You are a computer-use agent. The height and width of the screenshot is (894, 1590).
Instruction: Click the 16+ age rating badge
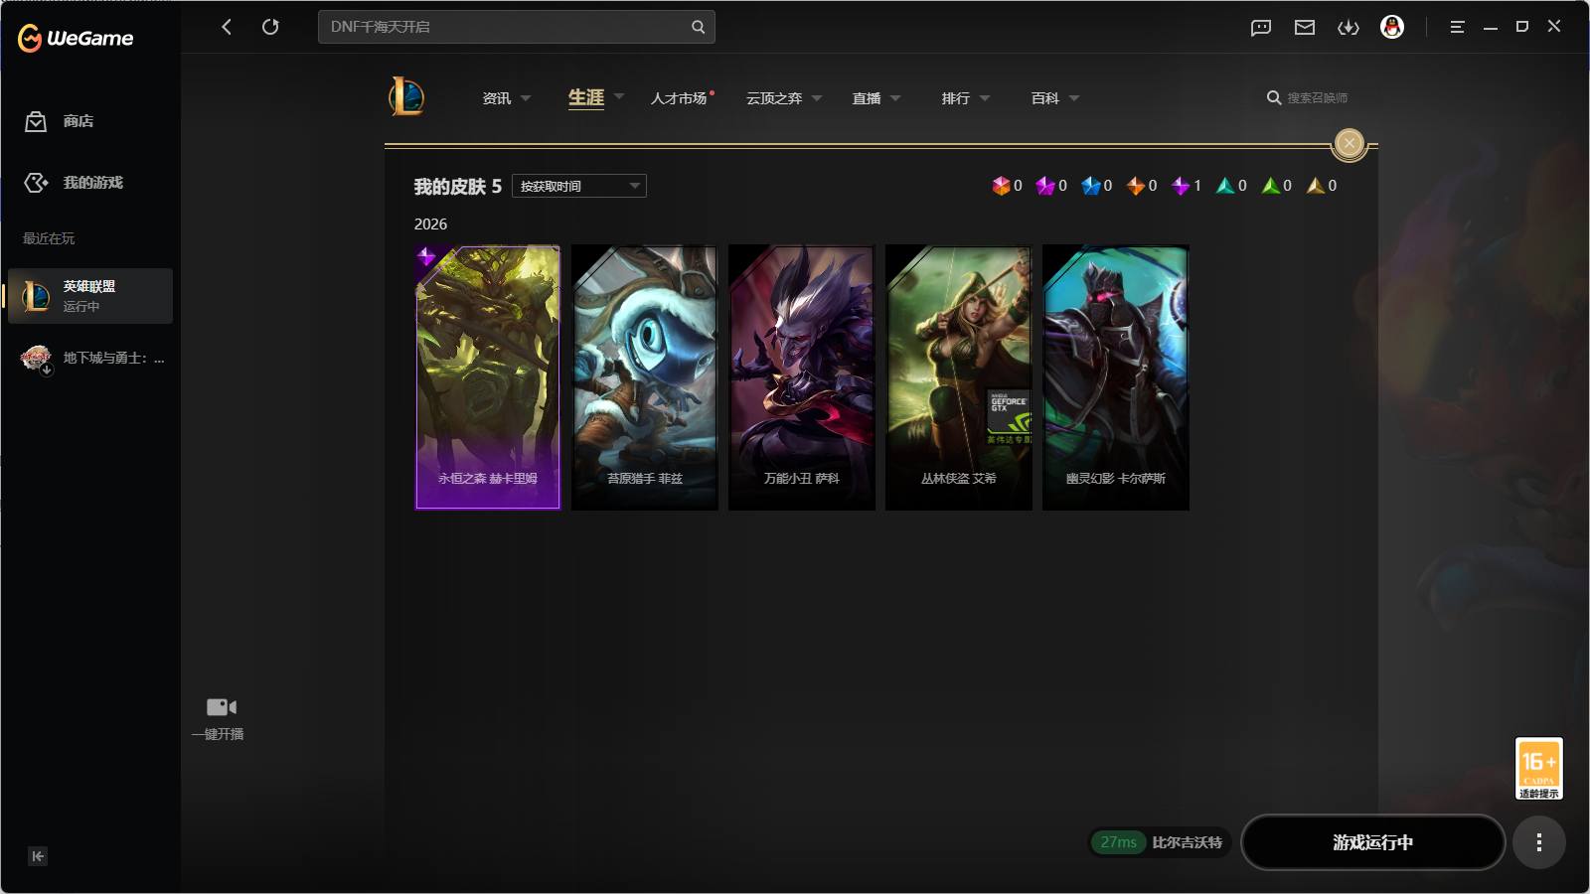pos(1538,768)
